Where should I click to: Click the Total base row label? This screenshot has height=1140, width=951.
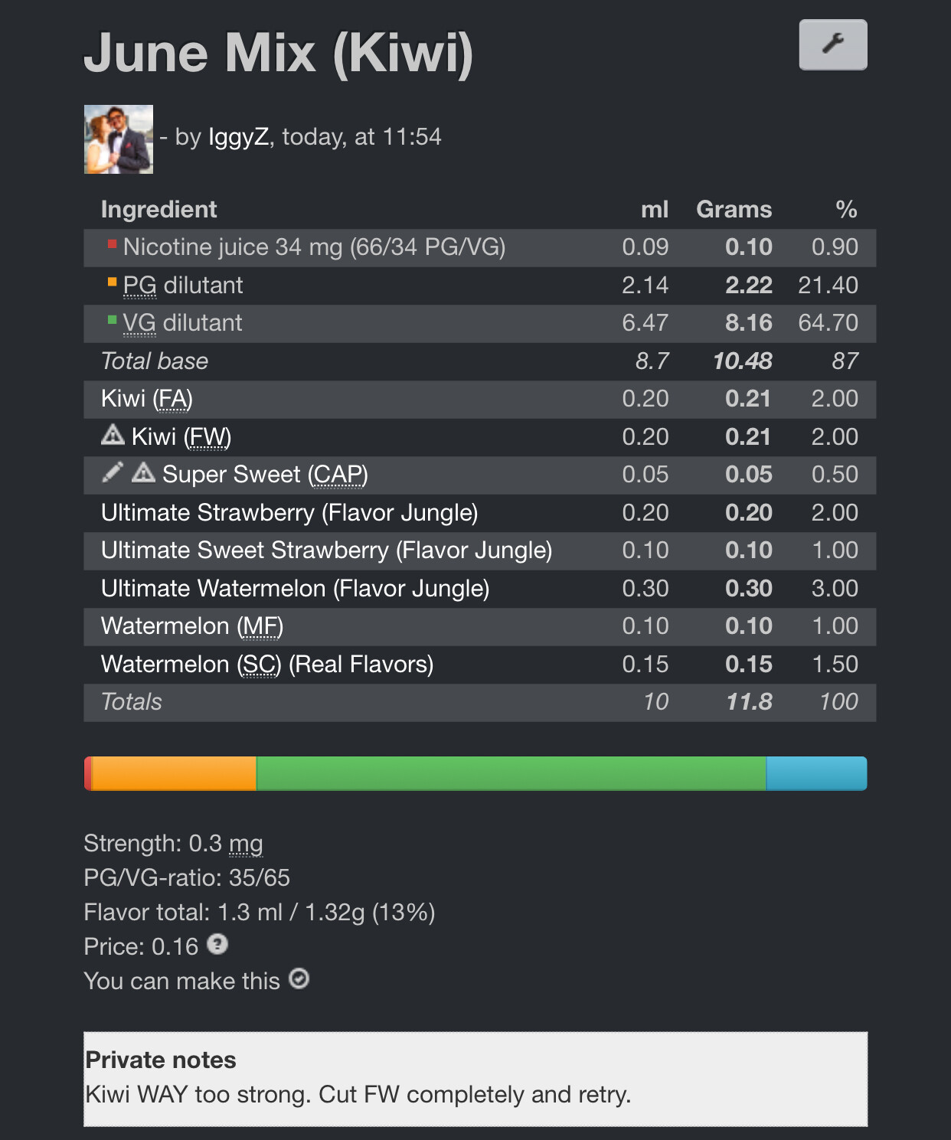coord(155,361)
